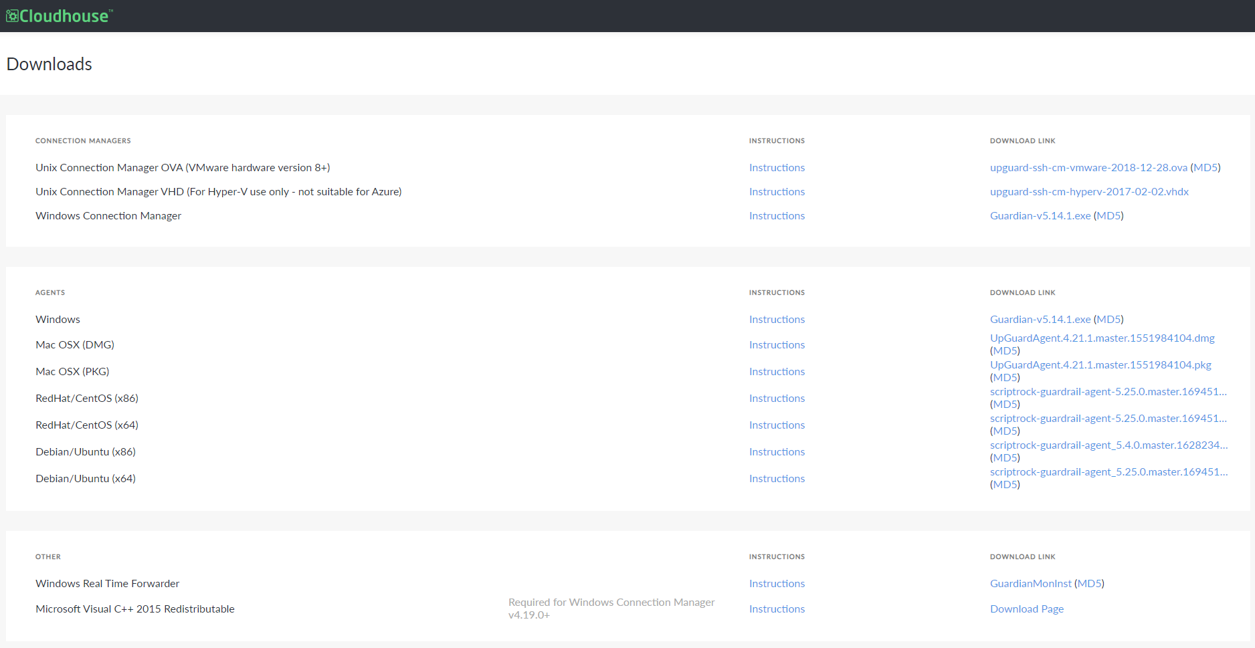Open Instructions for Visual C++ 2015 Redistributable
This screenshot has width=1255, height=648.
pyautogui.click(x=777, y=609)
